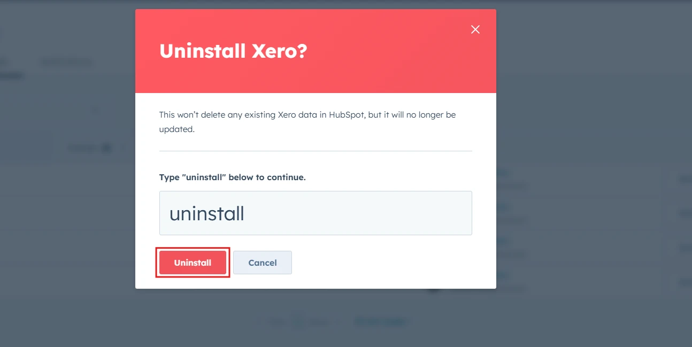Screen dimensions: 692x347
Task: Select the leftmost navigation tab
Action: 4,61
